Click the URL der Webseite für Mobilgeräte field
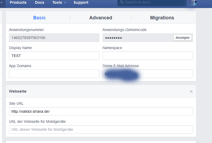The width and height of the screenshot is (212, 143). tap(101, 129)
